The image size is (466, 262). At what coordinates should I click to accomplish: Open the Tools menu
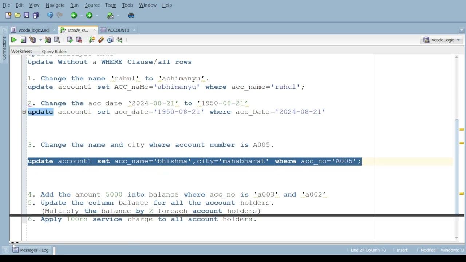click(127, 5)
